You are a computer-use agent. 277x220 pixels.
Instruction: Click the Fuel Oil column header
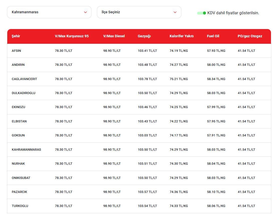click(213, 36)
